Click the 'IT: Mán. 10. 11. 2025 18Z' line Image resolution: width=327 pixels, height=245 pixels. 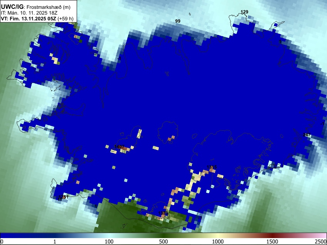(29, 13)
